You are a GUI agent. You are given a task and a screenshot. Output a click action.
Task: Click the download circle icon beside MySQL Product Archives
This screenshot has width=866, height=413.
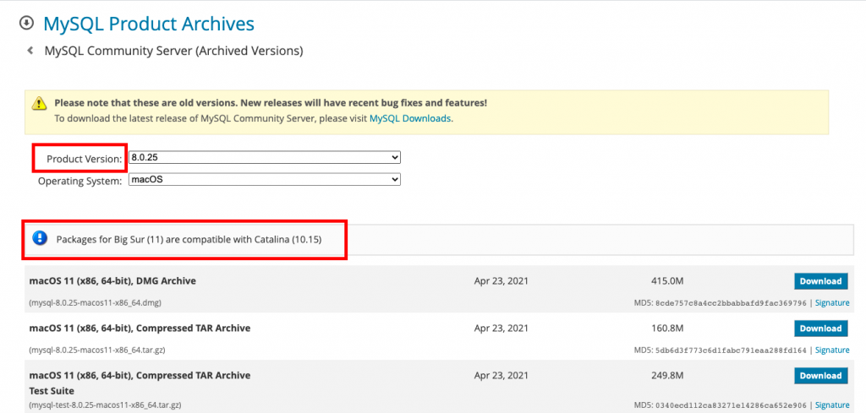pyautogui.click(x=26, y=23)
